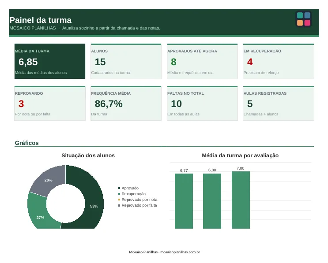Click the 6,80 data label
This screenshot has width=328, height=263.
pos(212,170)
